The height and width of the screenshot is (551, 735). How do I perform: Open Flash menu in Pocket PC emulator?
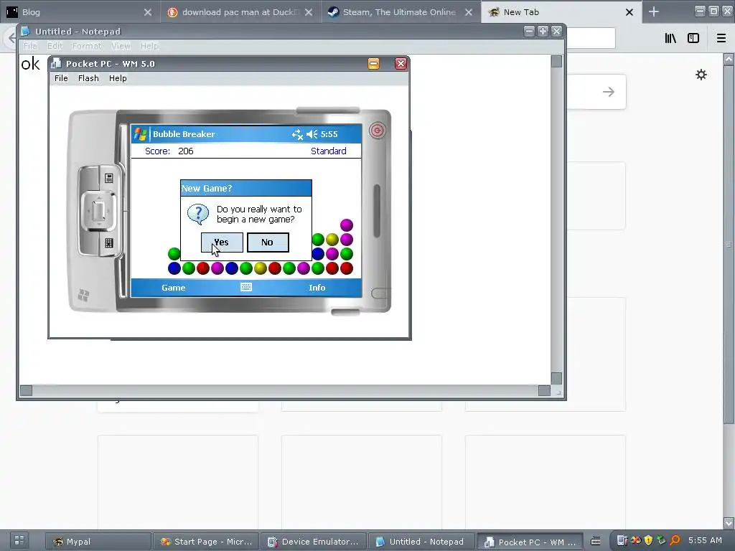point(88,78)
